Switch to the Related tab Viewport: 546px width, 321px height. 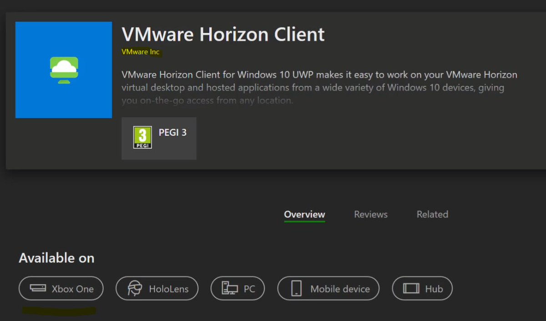point(432,214)
